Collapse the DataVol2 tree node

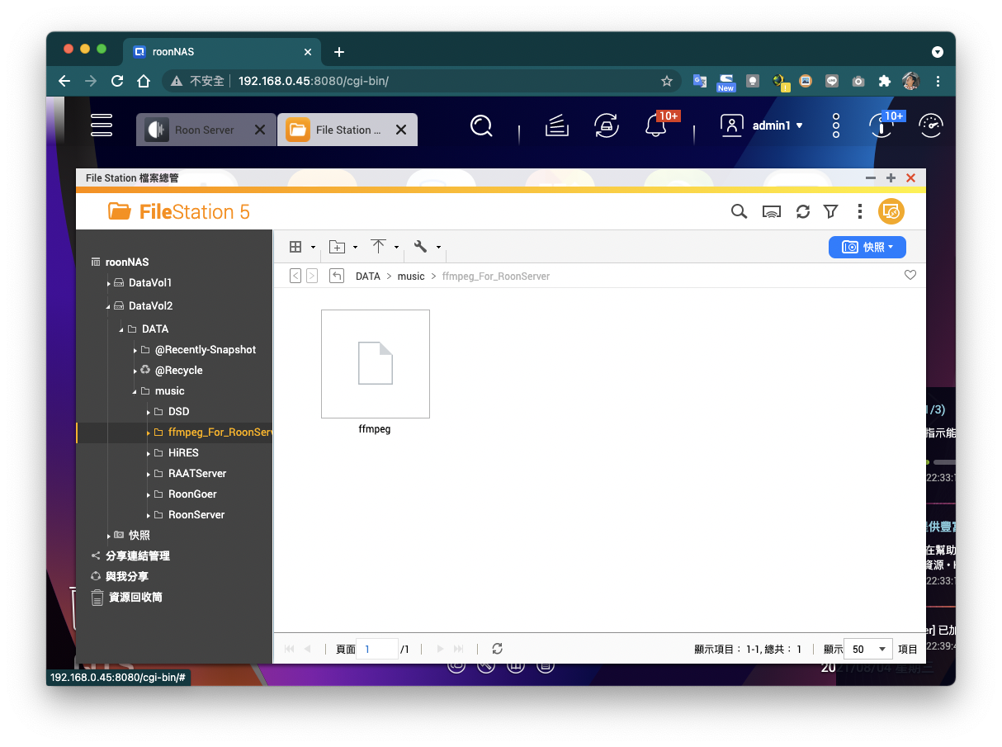[x=108, y=306]
